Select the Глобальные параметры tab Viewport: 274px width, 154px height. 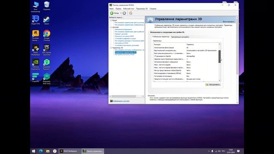tap(161, 37)
